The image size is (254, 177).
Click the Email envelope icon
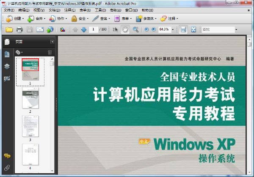tap(40, 30)
